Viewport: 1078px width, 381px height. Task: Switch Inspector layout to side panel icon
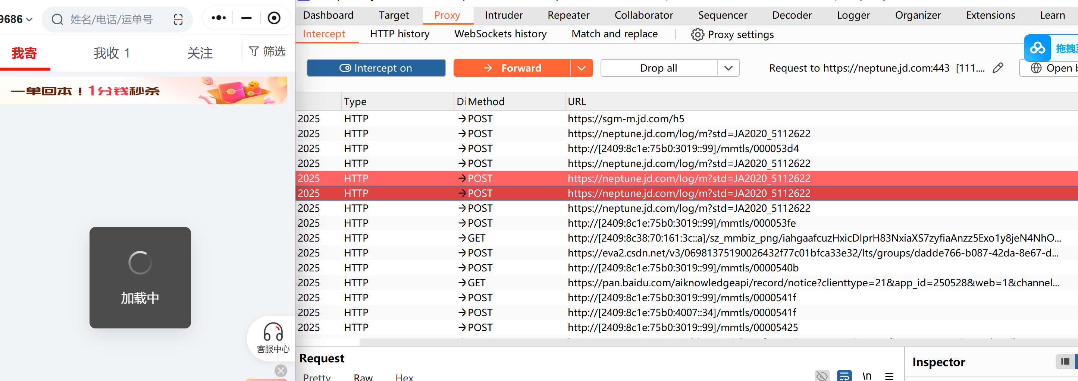coord(1065,361)
